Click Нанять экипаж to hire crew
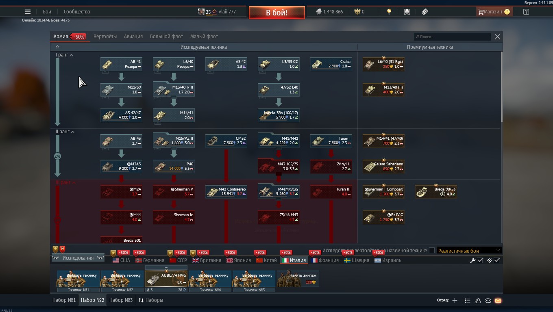The width and height of the screenshot is (553, 312). [298, 279]
